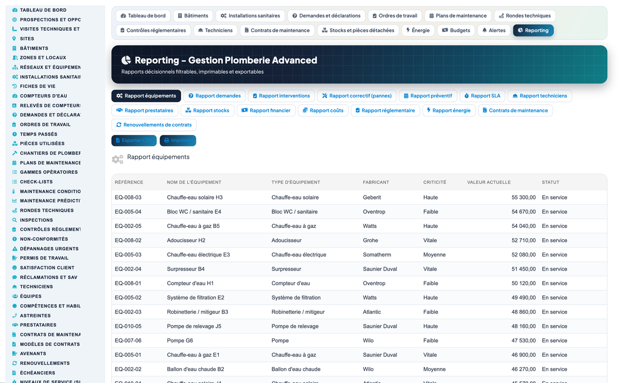Click the Réclamations et SAV chat icon

(14, 277)
